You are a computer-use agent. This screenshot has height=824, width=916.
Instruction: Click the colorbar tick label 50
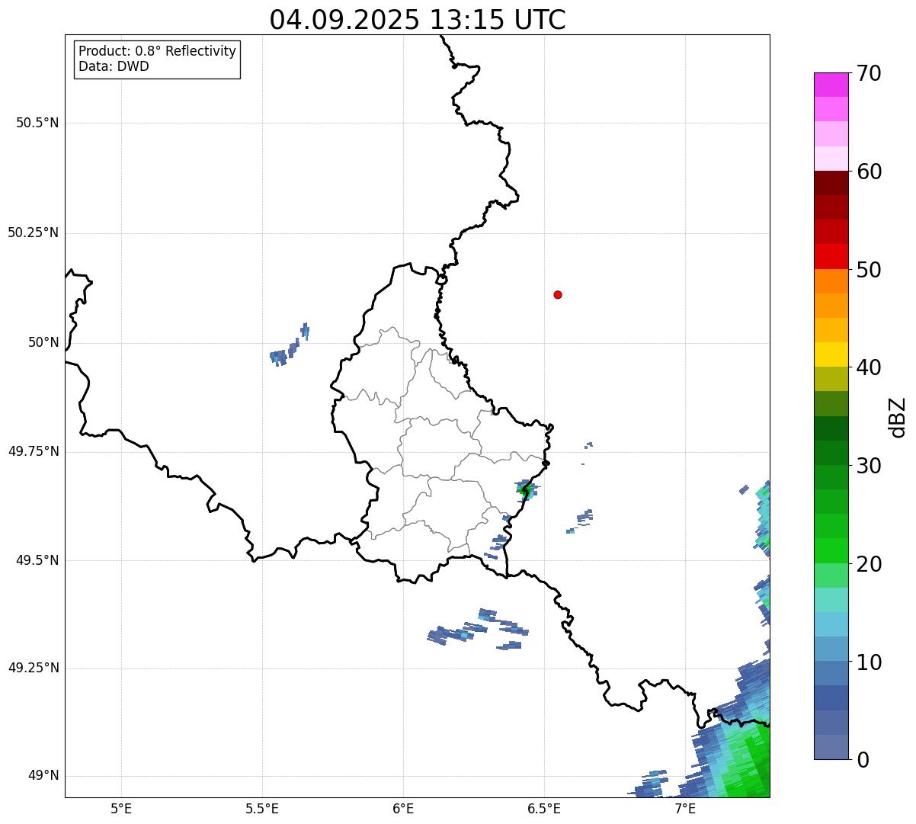[869, 270]
